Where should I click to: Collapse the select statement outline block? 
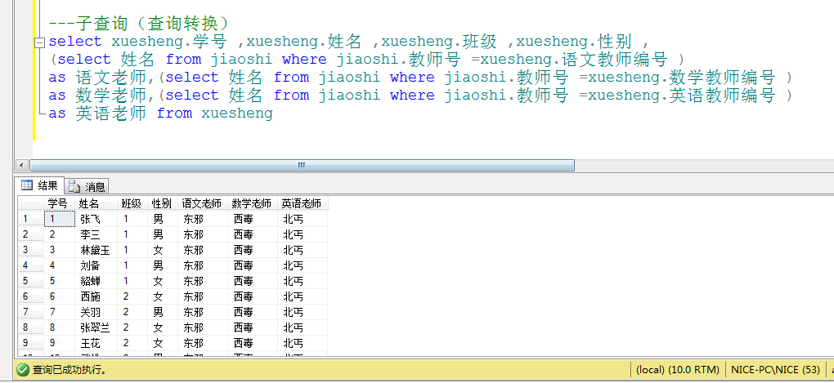coord(38,43)
